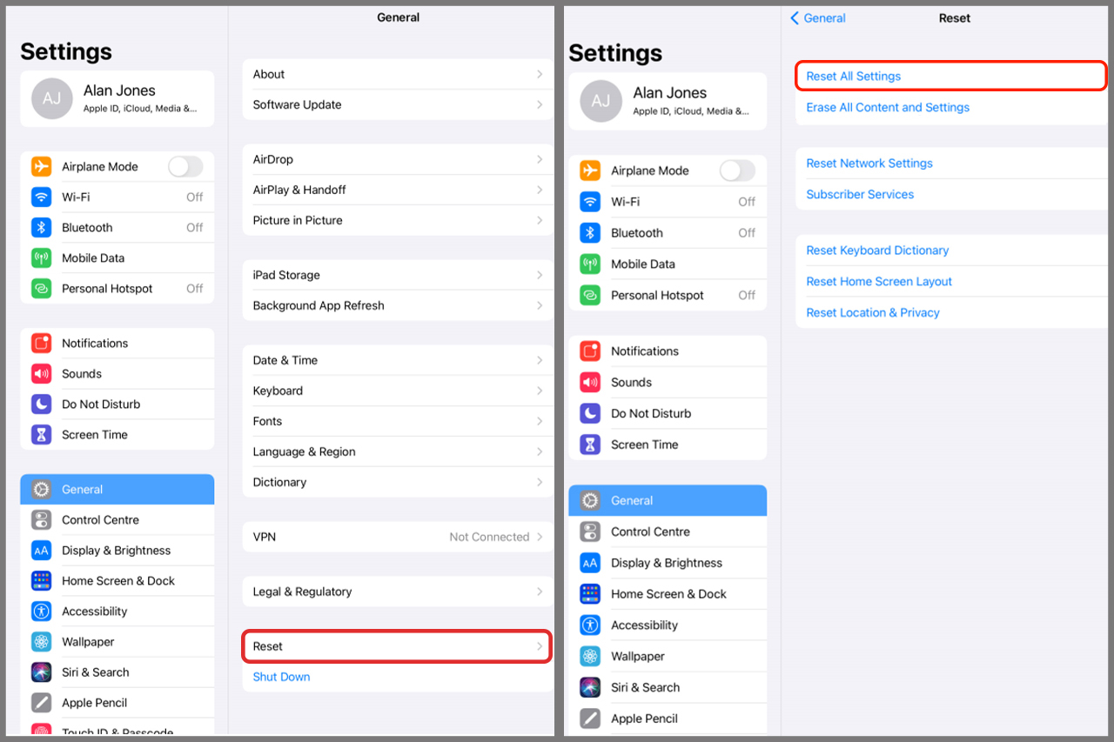
Task: Tap the Mobile Data icon on the General screen sidebar
Action: (41, 257)
